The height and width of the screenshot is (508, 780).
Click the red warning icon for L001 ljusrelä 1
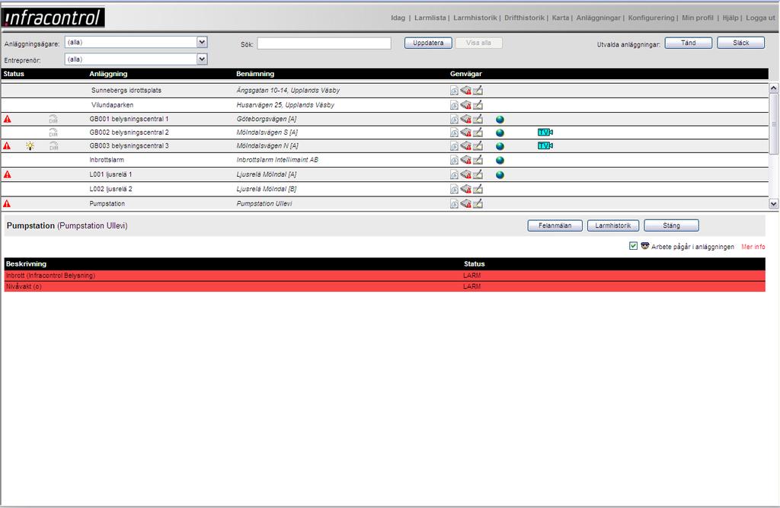pyautogui.click(x=7, y=174)
